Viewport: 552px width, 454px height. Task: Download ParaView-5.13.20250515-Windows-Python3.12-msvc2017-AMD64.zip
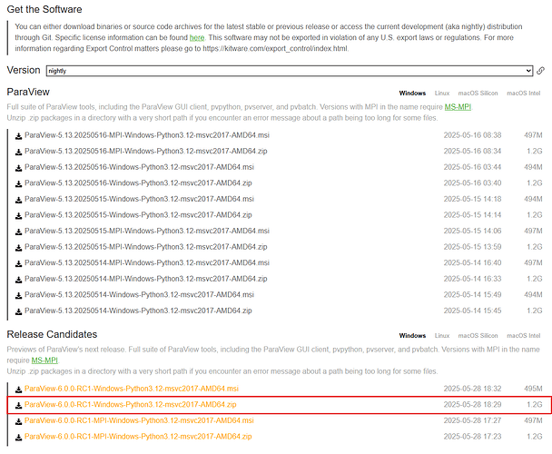point(138,215)
